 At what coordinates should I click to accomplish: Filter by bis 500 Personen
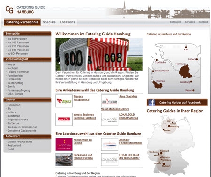coord(18,50)
